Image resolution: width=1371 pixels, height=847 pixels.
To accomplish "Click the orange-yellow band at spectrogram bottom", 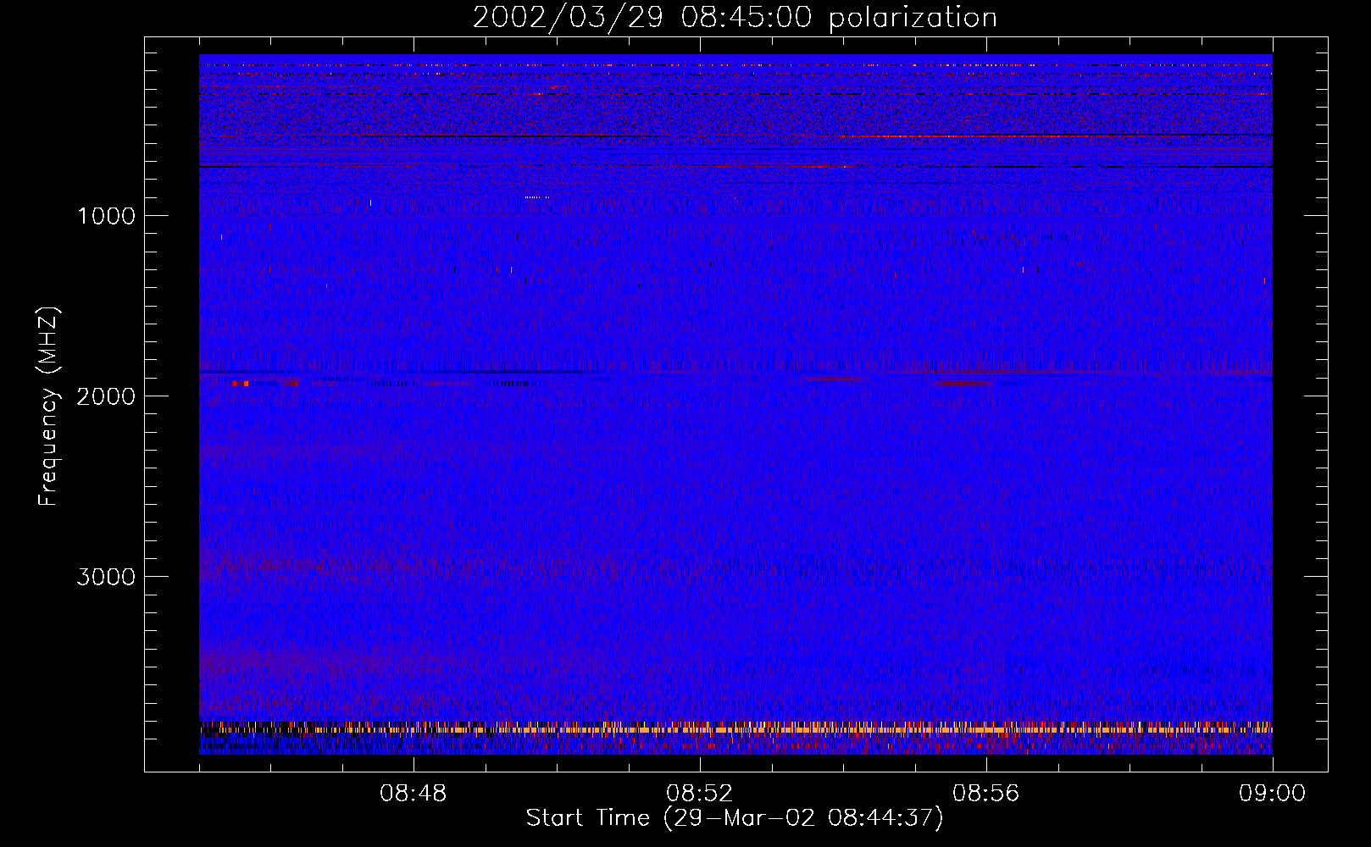I will [x=735, y=728].
